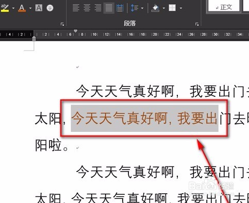Screen dimensions: 249x203
Task: Open highlight color dropdown arrow
Action: tap(13, 8)
